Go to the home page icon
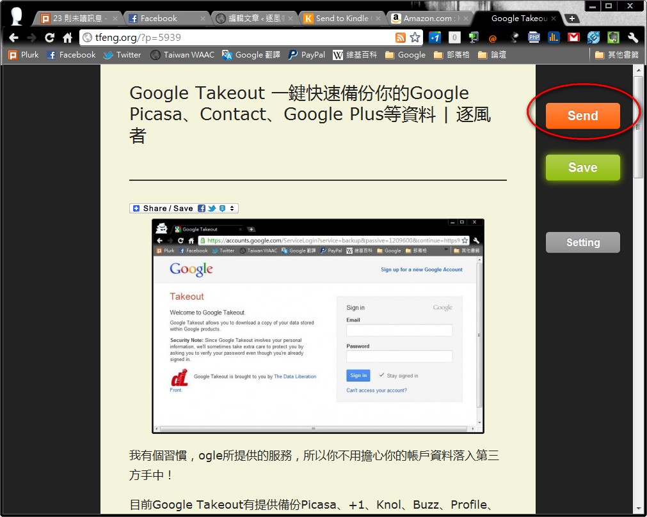Screen dimensions: 647x517 pyautogui.click(x=67, y=38)
